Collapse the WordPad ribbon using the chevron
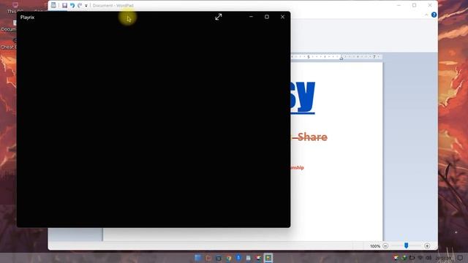This screenshot has width=468, height=263. tap(426, 15)
